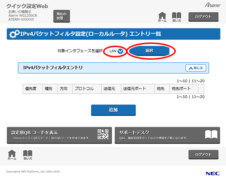The height and width of the screenshot is (179, 226).
Task: Open the LAN interface dropdown
Action: coord(116,51)
